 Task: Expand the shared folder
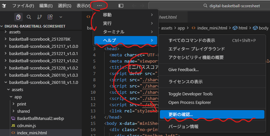point(41,111)
